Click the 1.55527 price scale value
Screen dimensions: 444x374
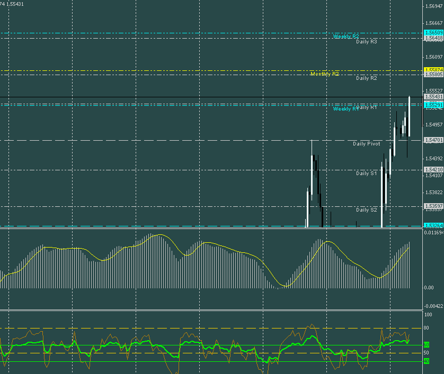click(434, 91)
